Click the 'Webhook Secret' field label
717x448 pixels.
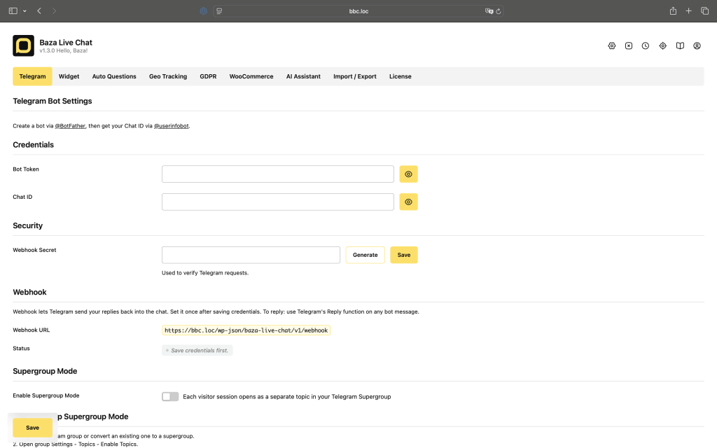34,250
